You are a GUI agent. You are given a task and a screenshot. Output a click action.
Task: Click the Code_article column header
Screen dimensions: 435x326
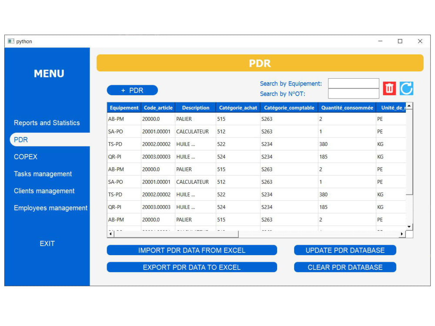[158, 107]
